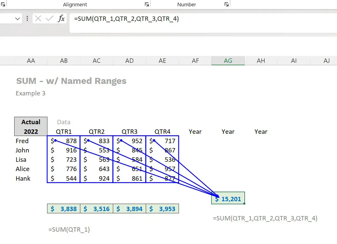The image size is (337, 244).
Task: Select the highlighted AG column header
Action: tap(228, 61)
